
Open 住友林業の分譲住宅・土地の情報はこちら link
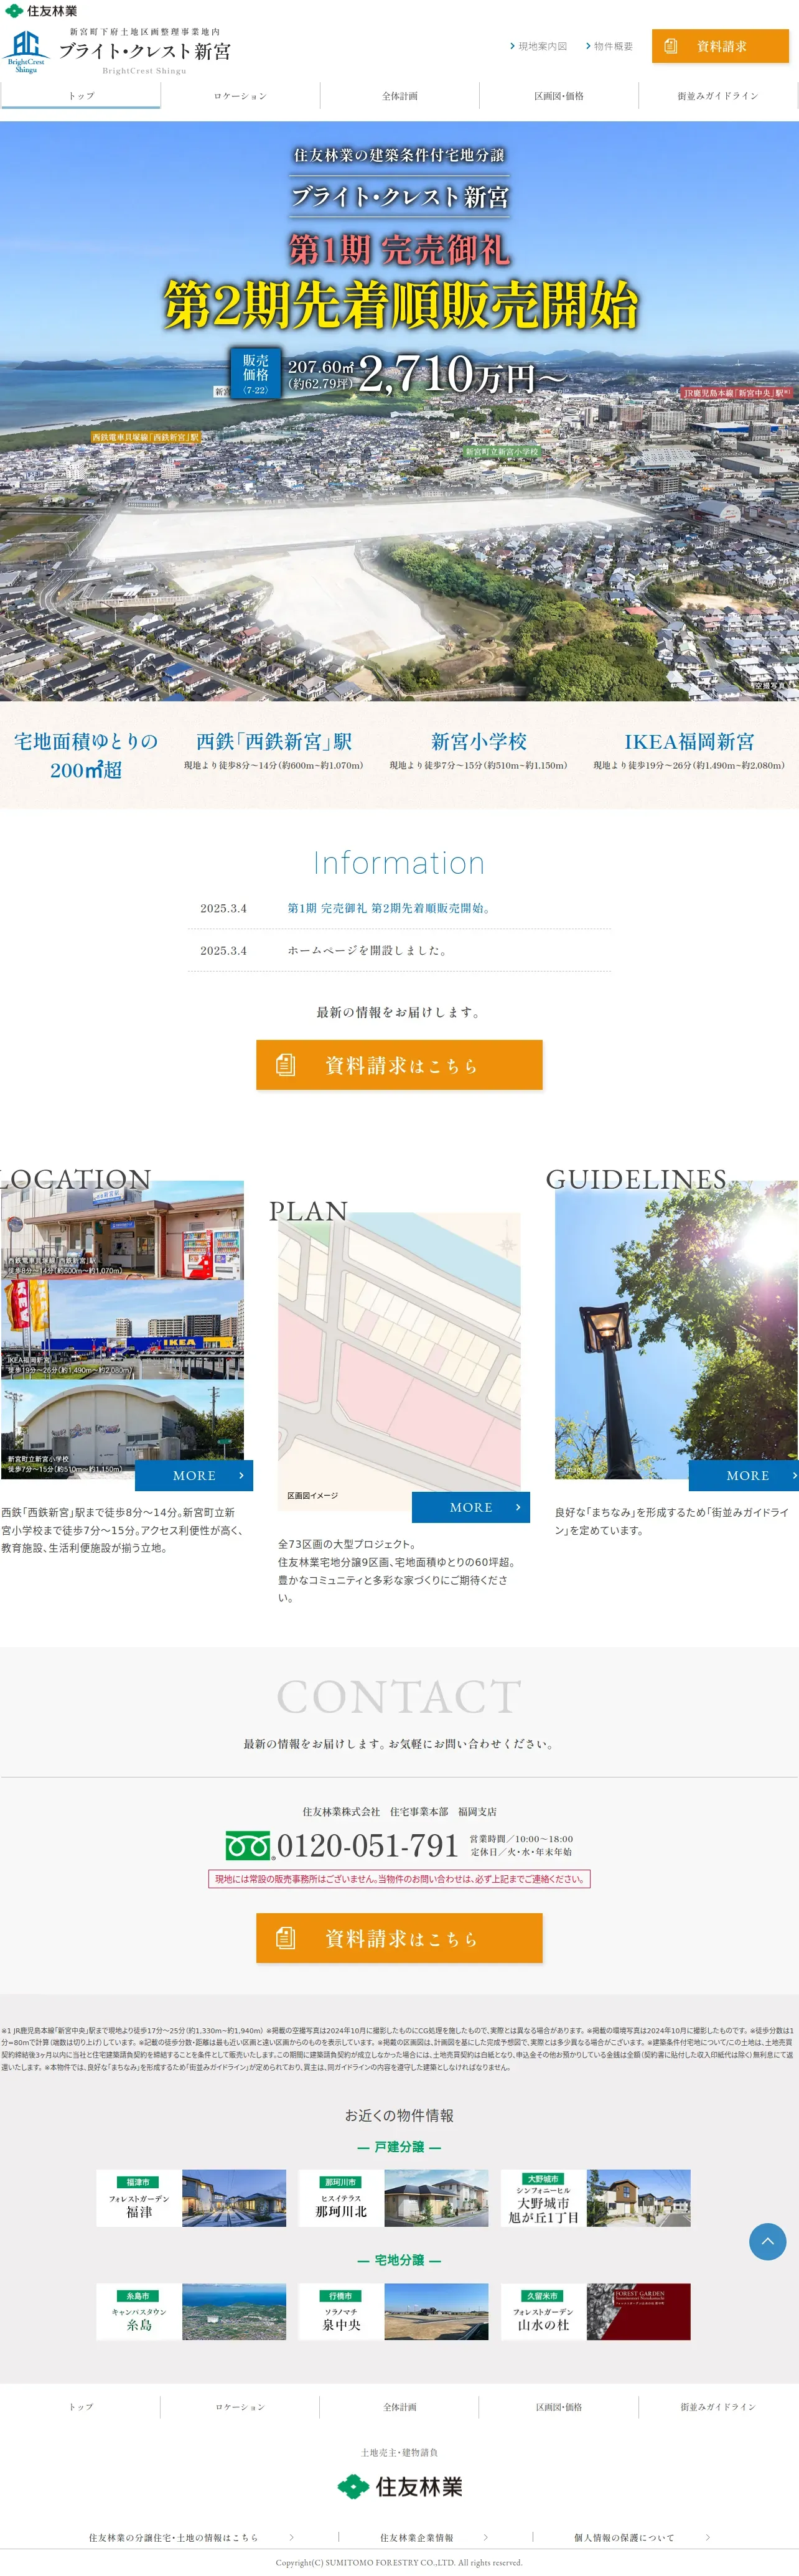173,2537
